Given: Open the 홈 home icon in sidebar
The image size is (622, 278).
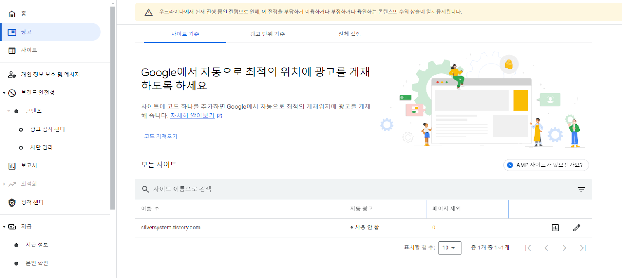Looking at the screenshot, I should 12,14.
